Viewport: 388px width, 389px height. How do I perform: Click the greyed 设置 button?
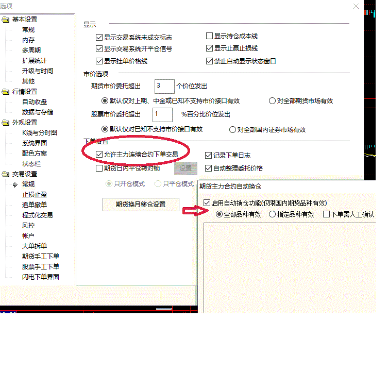click(185, 168)
